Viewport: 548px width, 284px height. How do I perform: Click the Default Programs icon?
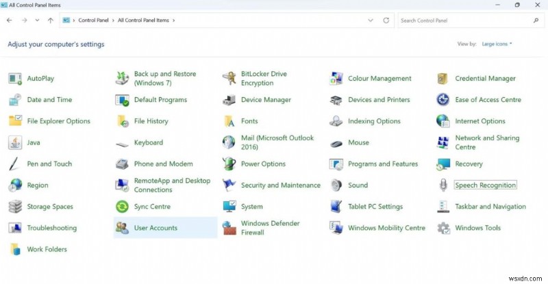click(122, 100)
